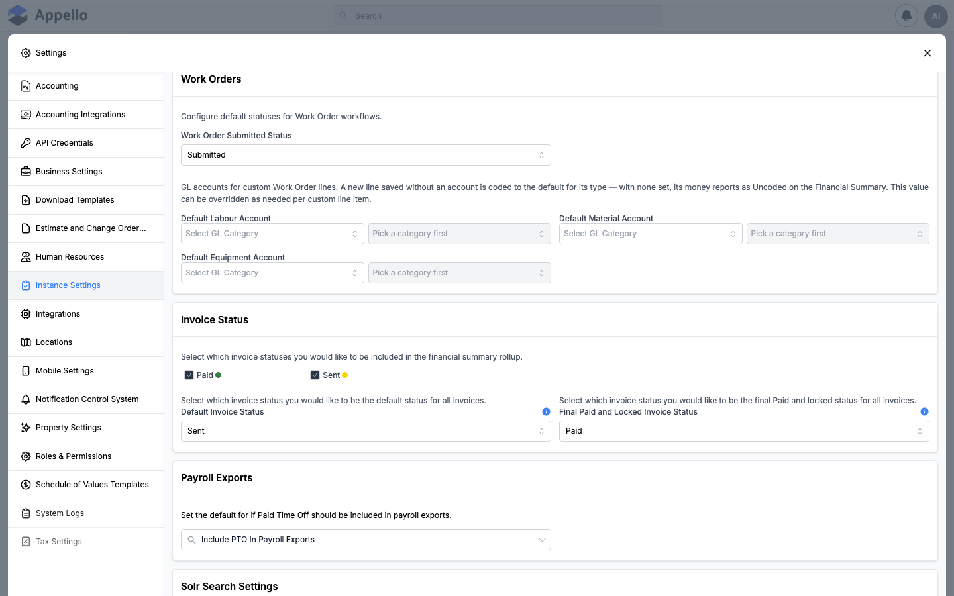This screenshot has width=954, height=596.
Task: Click the Mobile Settings phone icon
Action: click(26, 371)
